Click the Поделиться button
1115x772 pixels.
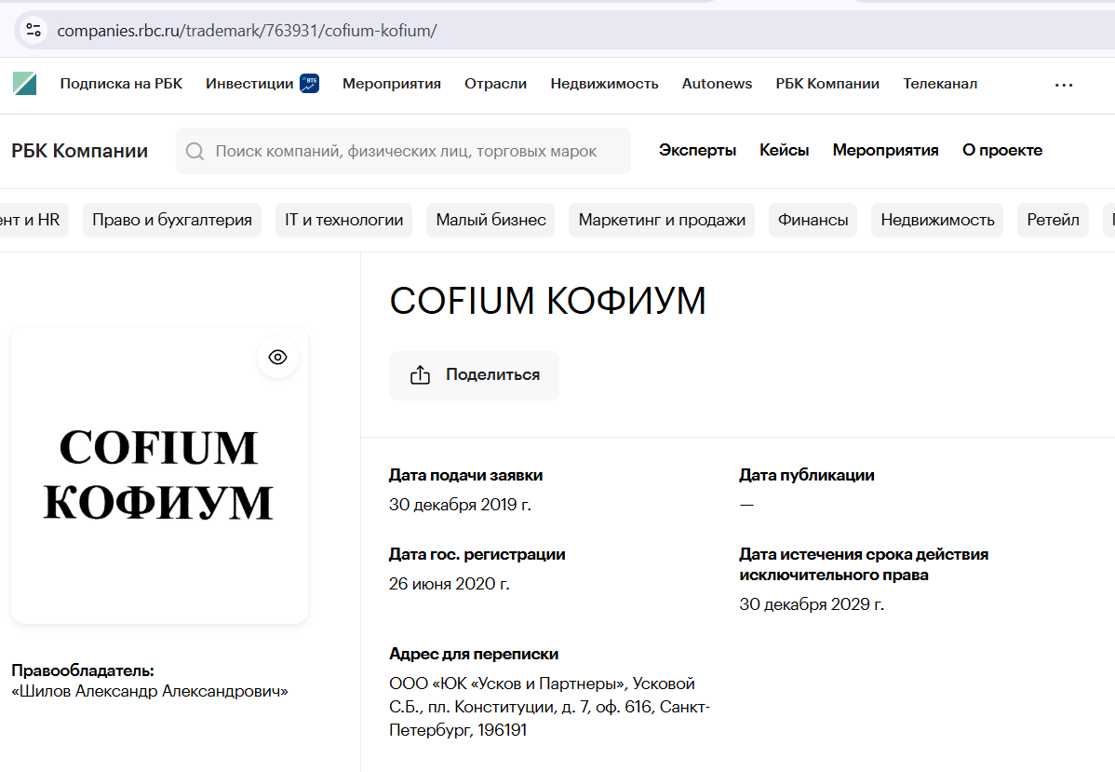click(474, 374)
